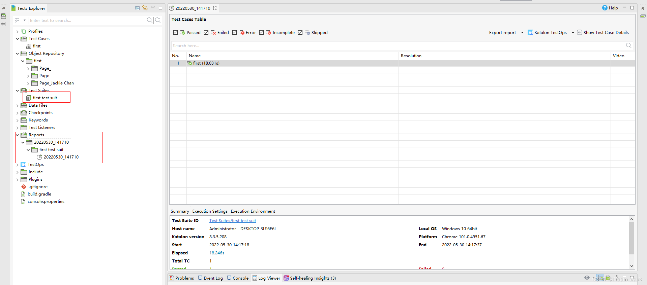
Task: Click the Profiles folder icon
Action: pos(24,31)
